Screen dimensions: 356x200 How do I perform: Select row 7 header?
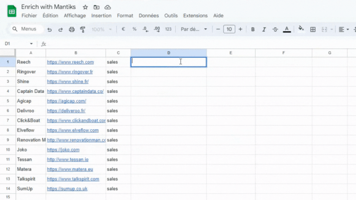[x=8, y=120]
